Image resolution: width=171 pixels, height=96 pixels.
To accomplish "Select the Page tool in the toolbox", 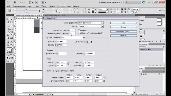I will [x=8, y=22].
